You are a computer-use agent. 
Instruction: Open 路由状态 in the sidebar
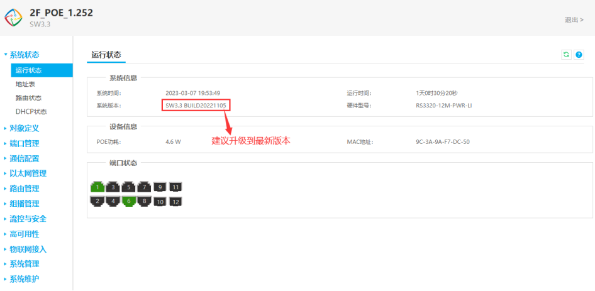(28, 98)
